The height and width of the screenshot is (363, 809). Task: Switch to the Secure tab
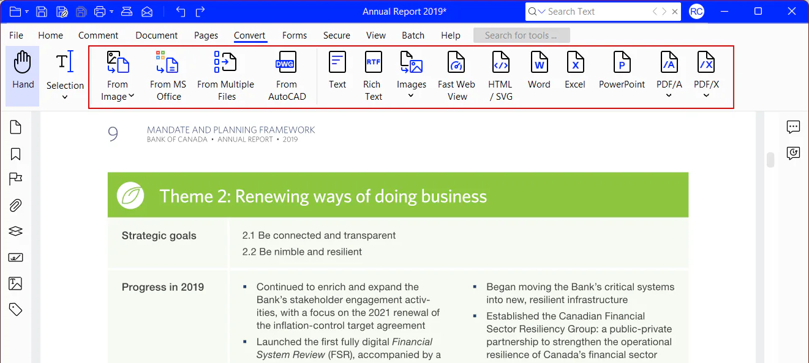[337, 36]
